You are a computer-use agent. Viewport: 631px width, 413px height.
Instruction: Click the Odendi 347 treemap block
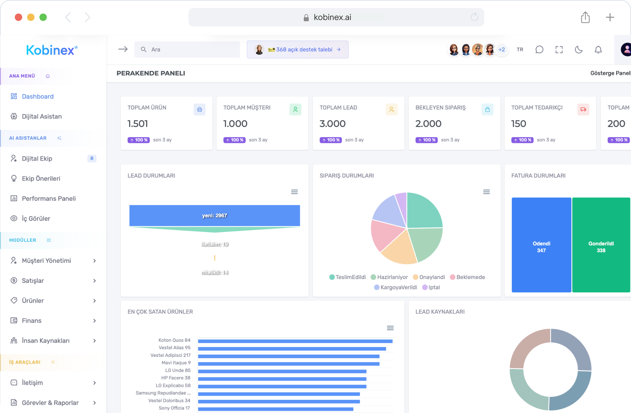pos(541,245)
